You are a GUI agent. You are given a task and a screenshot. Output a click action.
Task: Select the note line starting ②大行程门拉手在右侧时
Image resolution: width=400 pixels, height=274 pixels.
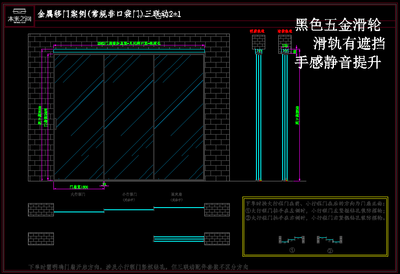(316, 218)
